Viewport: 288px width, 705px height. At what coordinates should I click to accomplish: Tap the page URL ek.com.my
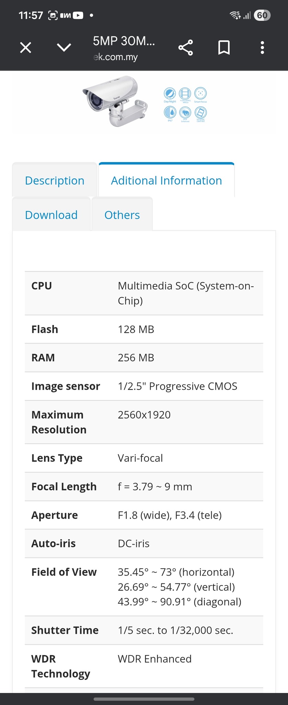116,57
